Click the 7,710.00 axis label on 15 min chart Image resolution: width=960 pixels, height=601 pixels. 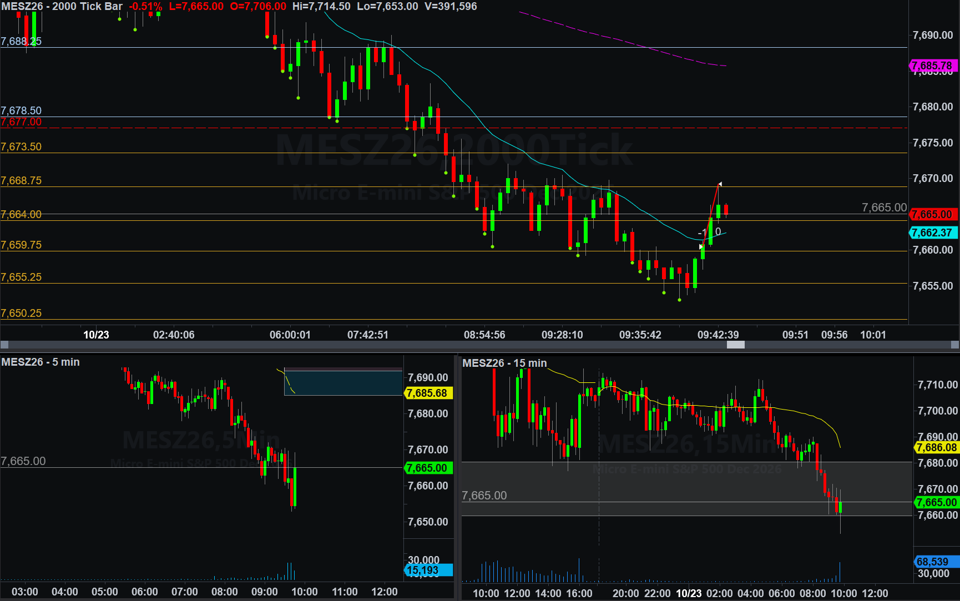click(938, 385)
